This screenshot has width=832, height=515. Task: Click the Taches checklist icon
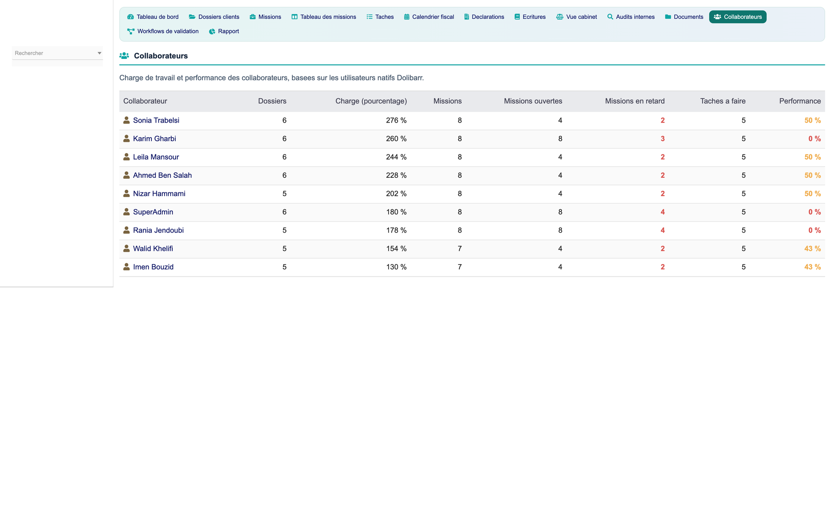pos(369,17)
